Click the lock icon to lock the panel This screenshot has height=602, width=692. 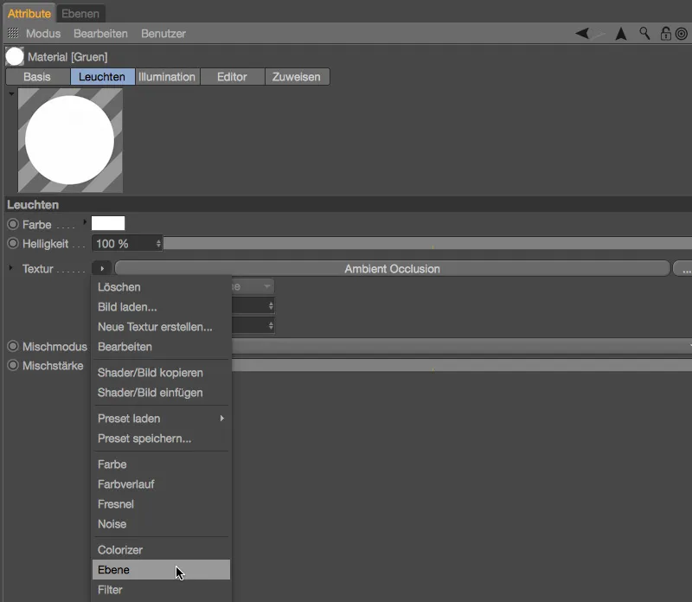(664, 33)
